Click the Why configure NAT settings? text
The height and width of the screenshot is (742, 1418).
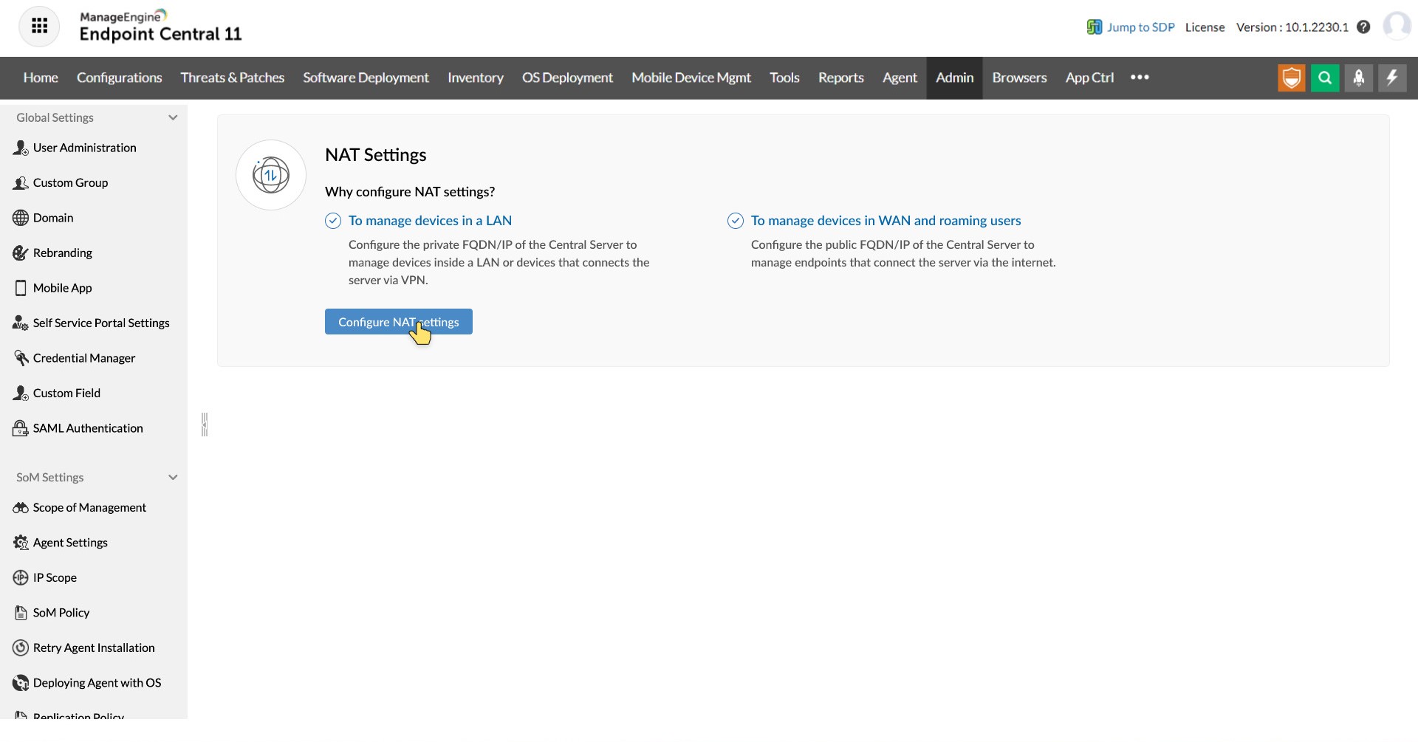pyautogui.click(x=410, y=192)
